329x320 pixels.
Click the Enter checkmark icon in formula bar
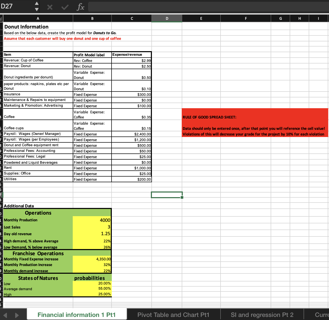click(x=65, y=7)
